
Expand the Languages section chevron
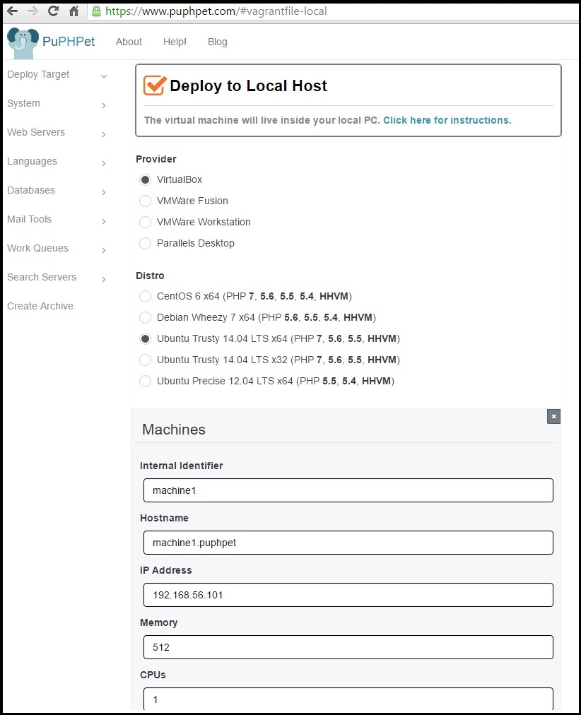click(104, 163)
